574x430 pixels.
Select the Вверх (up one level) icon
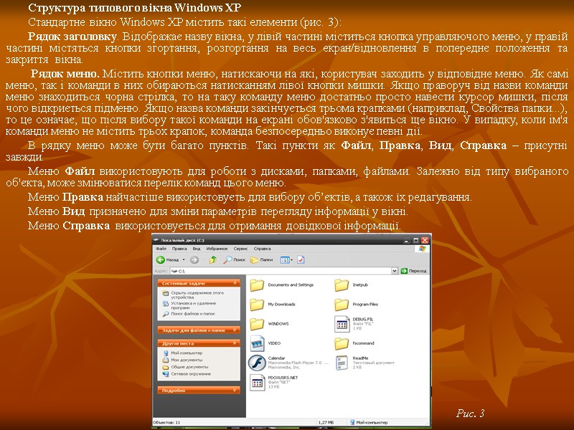(x=213, y=261)
